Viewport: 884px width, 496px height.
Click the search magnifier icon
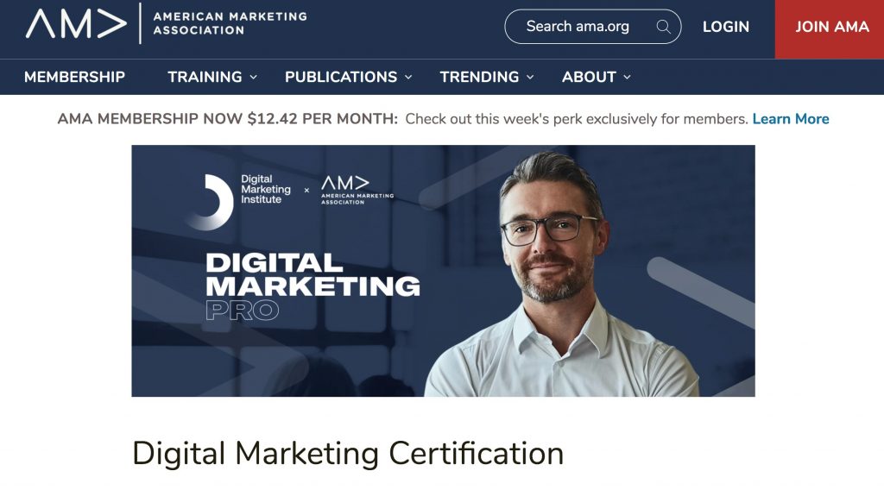pos(664,27)
